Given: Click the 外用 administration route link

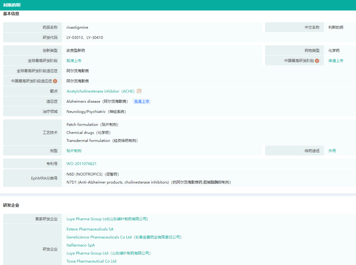Looking at the screenshot, I should [332, 151].
